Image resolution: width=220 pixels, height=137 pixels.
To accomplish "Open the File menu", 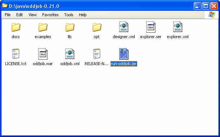I will click(x=8, y=15).
